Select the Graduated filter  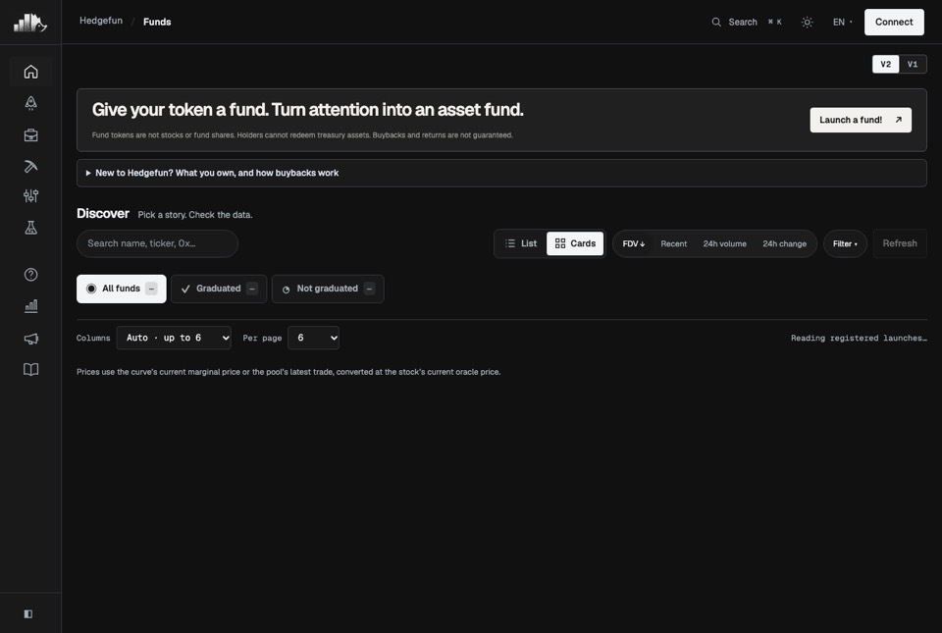click(x=219, y=289)
